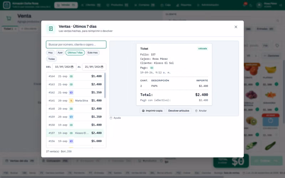Click the Folio: 157 line

click(x=148, y=54)
